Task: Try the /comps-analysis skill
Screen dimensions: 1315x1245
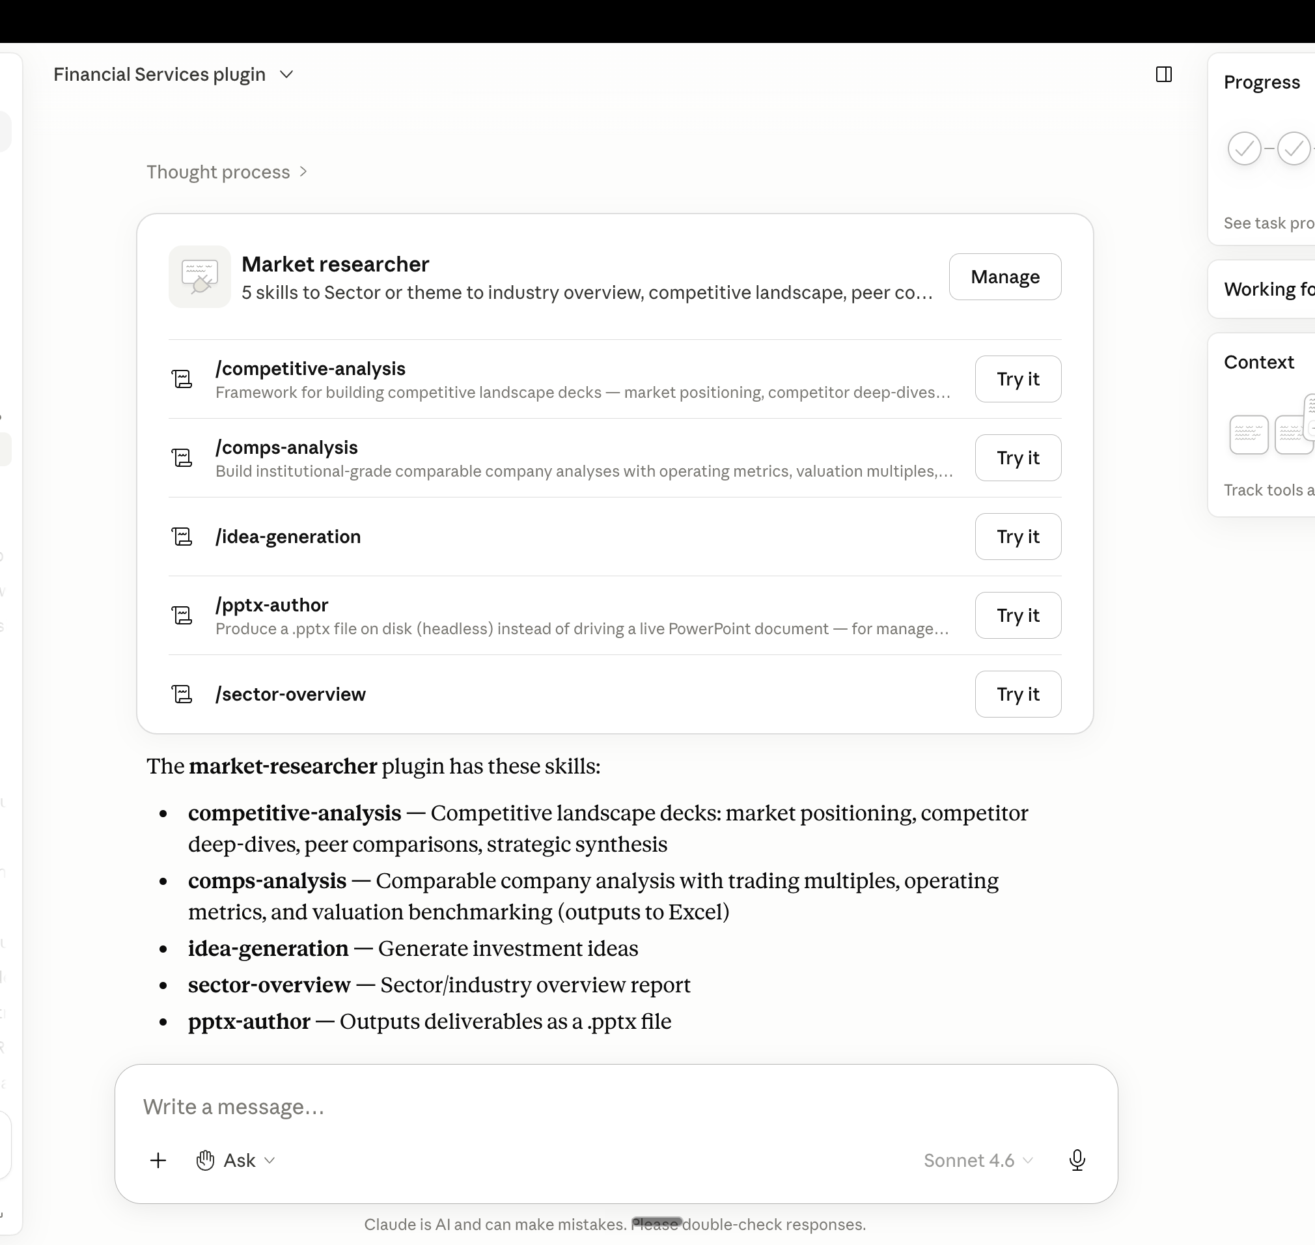Action: click(1017, 458)
